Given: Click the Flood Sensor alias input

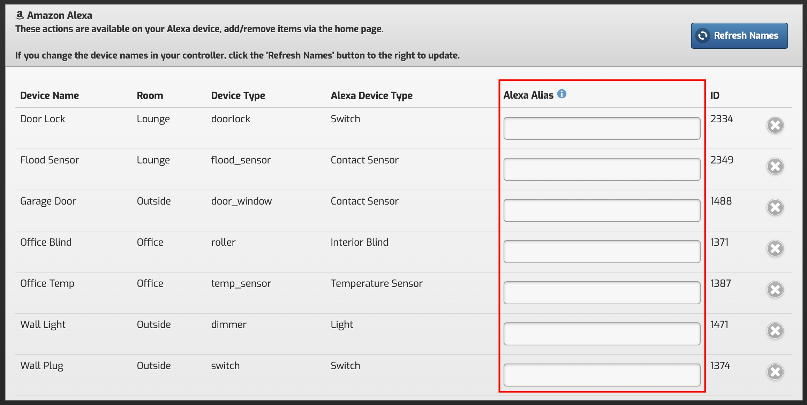Looking at the screenshot, I should 602,170.
